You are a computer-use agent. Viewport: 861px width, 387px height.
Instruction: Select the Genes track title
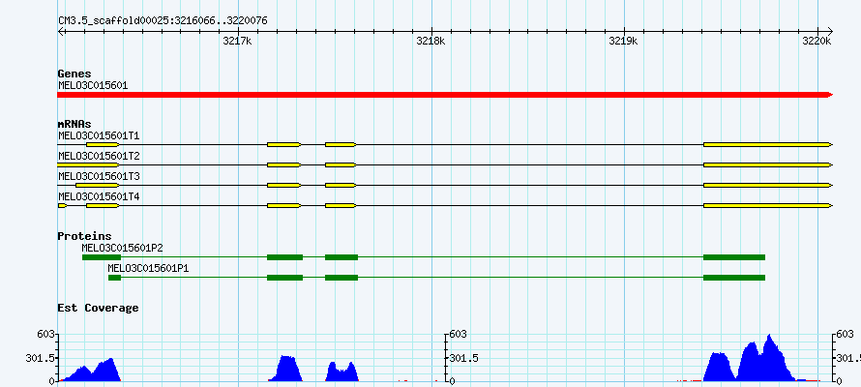coord(74,74)
